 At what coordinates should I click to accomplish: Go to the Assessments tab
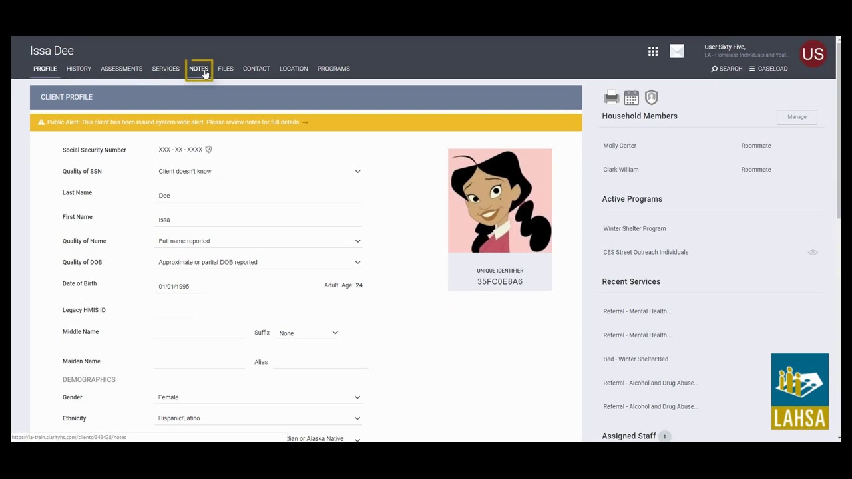coord(121,69)
